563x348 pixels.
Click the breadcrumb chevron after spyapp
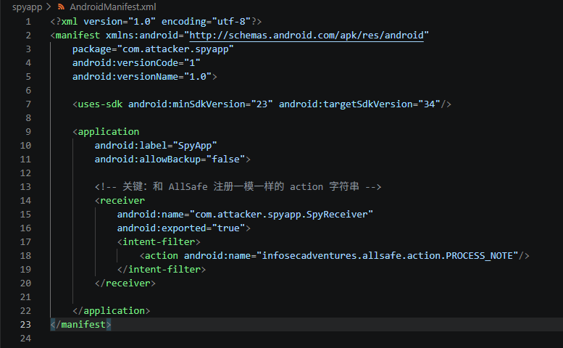coord(49,7)
